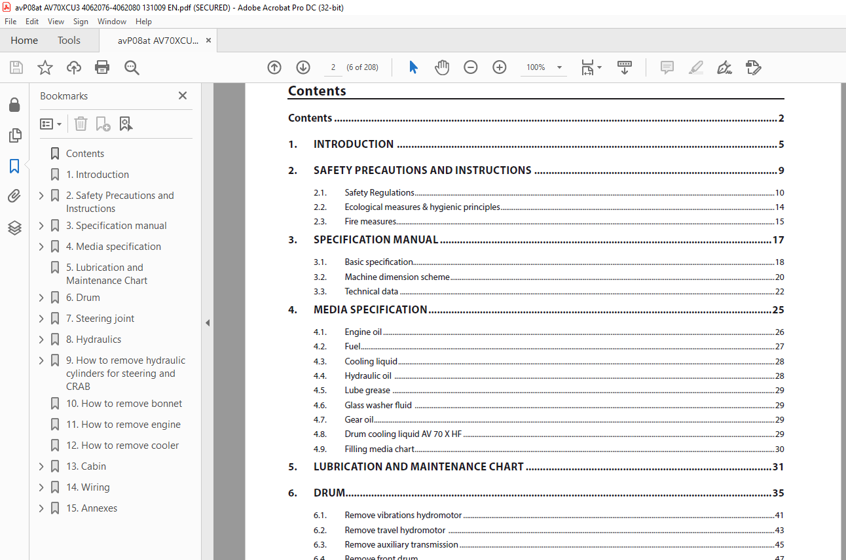This screenshot has height=560, width=846.
Task: Open the Help menu
Action: (143, 22)
